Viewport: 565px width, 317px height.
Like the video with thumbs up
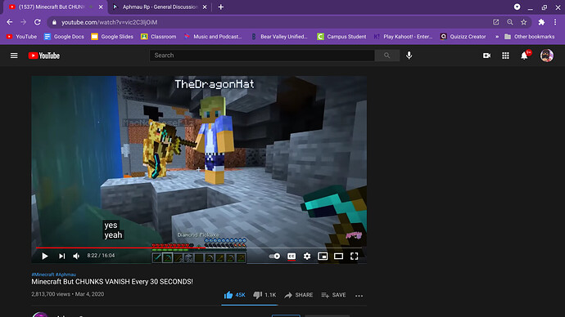pyautogui.click(x=234, y=295)
